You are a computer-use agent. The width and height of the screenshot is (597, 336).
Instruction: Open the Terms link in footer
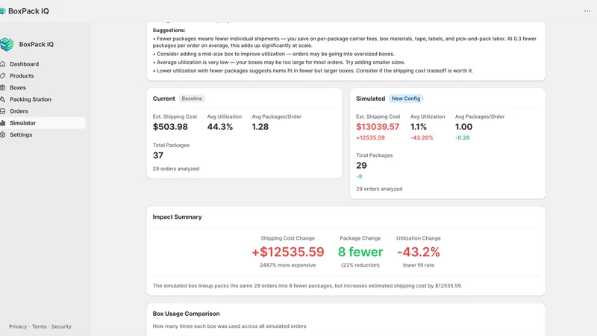[x=39, y=326]
